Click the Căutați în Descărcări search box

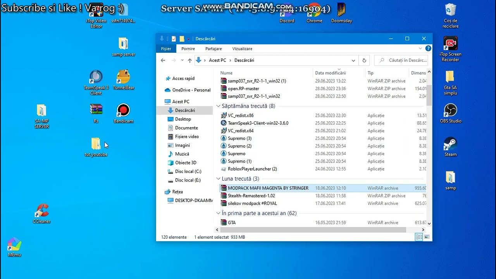click(x=401, y=60)
